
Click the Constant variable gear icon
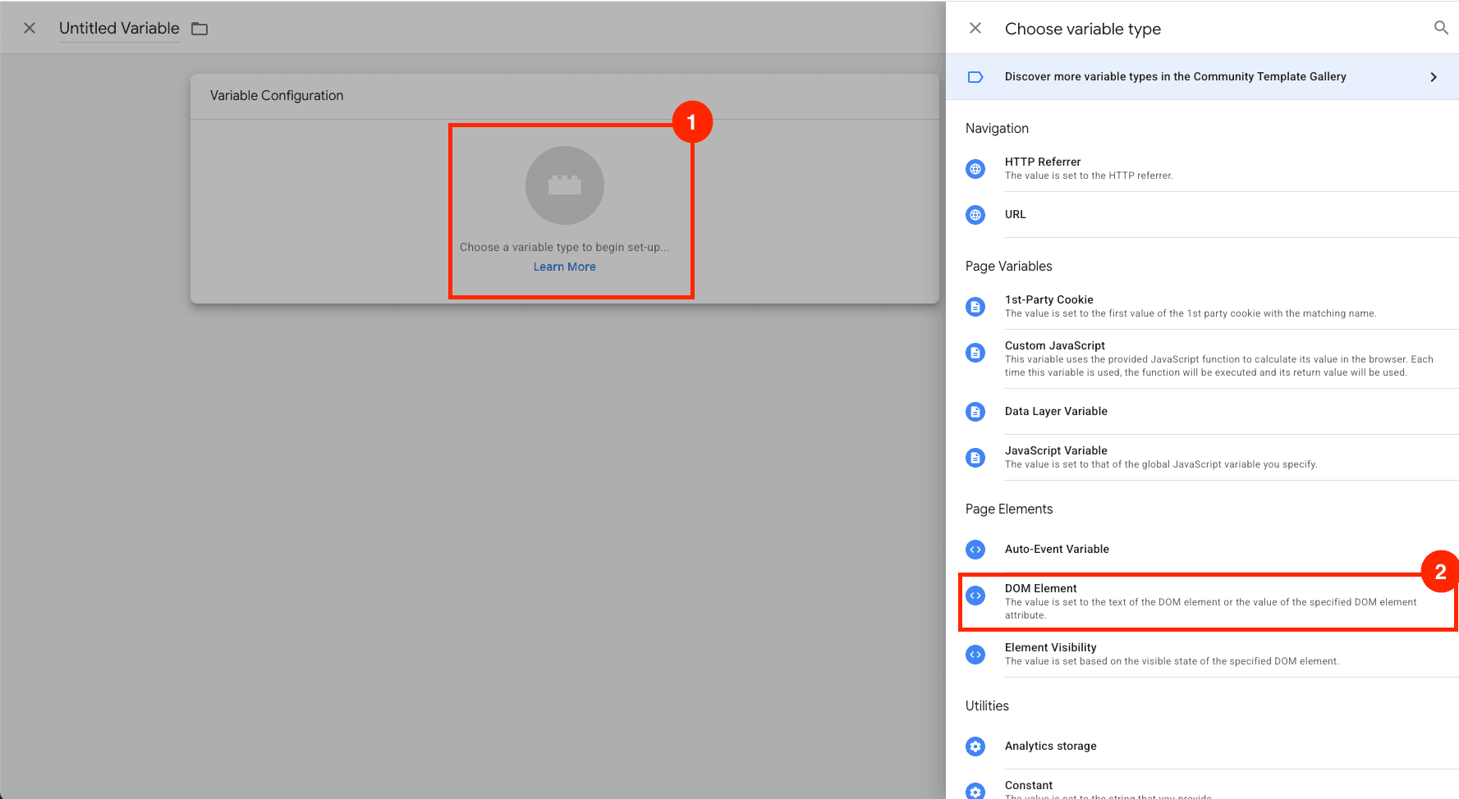(975, 789)
